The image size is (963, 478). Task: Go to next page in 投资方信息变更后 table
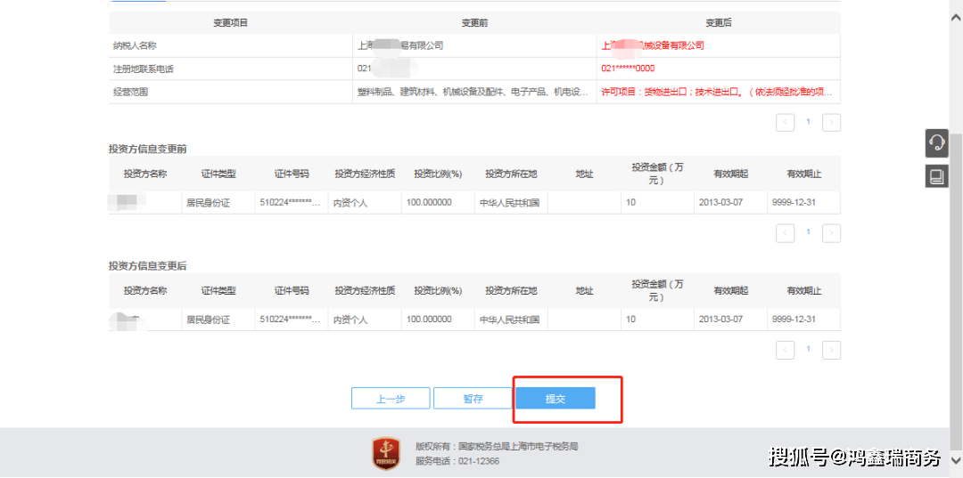(x=832, y=350)
